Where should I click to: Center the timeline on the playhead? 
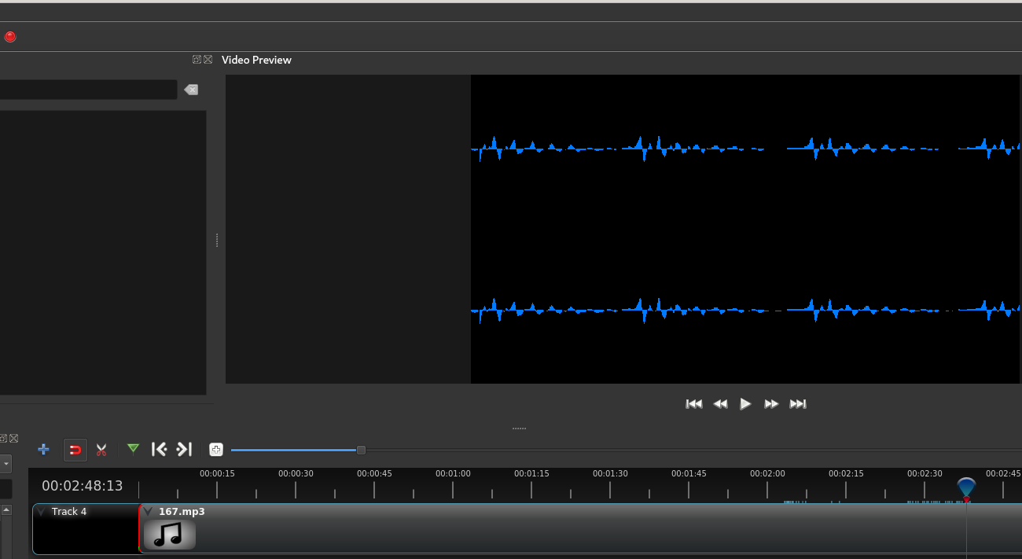216,449
